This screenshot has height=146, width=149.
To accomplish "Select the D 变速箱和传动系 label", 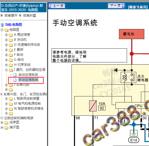I will 27,45.
